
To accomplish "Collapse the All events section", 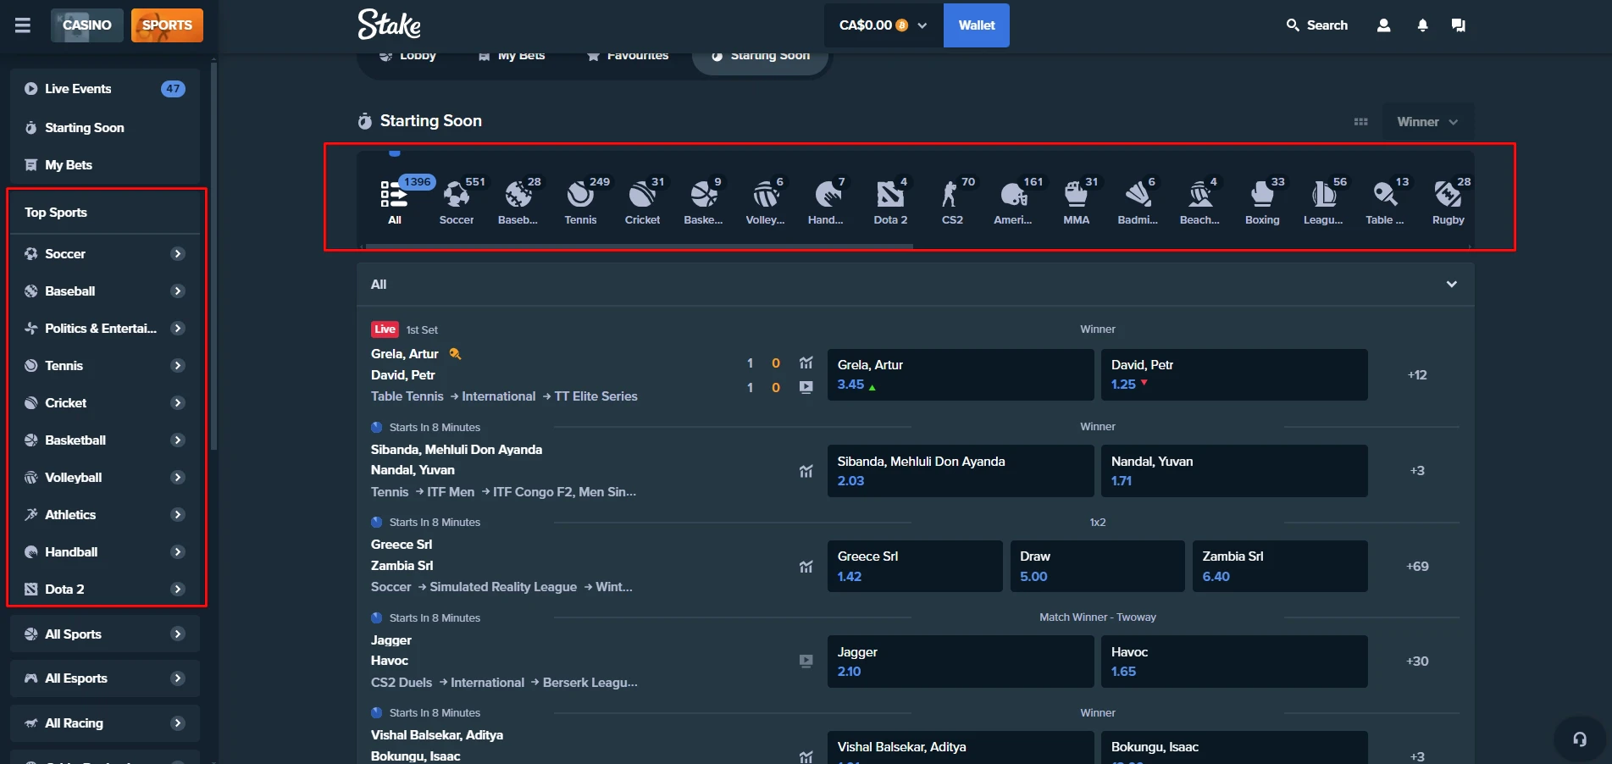I will click(x=1451, y=285).
